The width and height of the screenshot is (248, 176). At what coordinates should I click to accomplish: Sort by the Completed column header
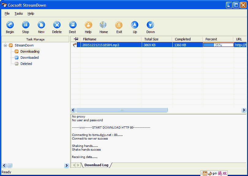point(187,39)
